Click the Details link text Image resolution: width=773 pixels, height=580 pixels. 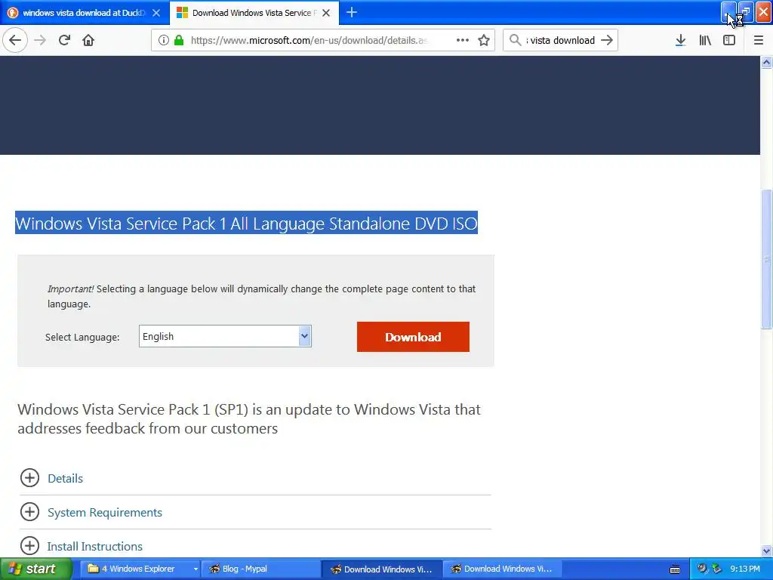(x=65, y=478)
